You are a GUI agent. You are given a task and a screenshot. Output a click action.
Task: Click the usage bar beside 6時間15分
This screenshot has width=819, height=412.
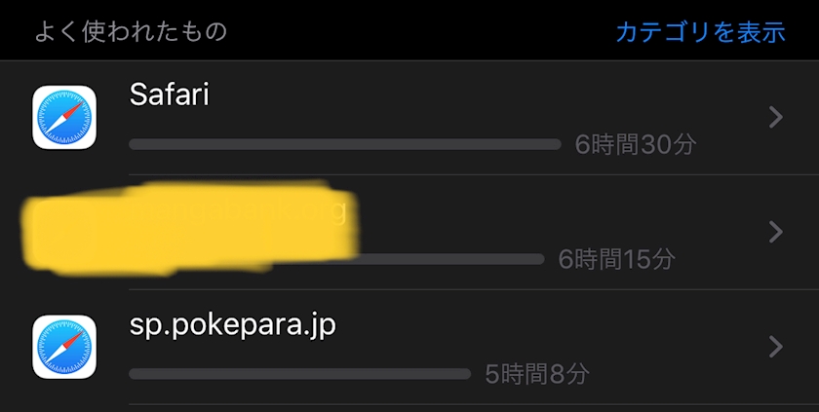(449, 259)
